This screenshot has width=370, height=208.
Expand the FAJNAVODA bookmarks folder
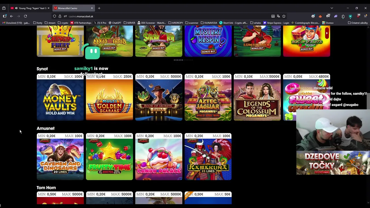click(x=209, y=23)
